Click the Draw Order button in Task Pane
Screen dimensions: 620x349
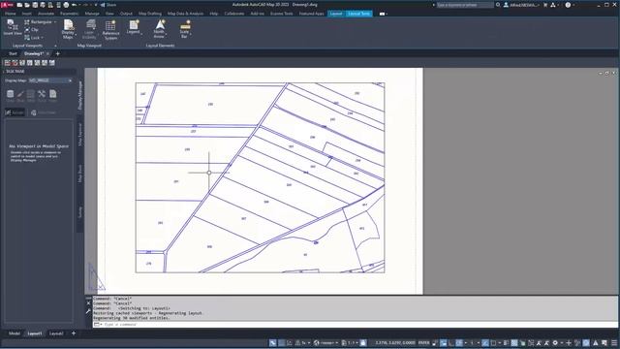point(44,112)
